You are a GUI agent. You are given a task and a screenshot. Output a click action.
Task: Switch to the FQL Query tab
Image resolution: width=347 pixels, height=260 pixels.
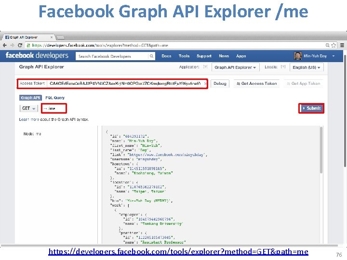(55, 98)
